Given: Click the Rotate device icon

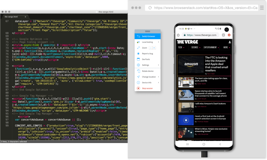Looking at the screenshot, I should tap(138, 71).
